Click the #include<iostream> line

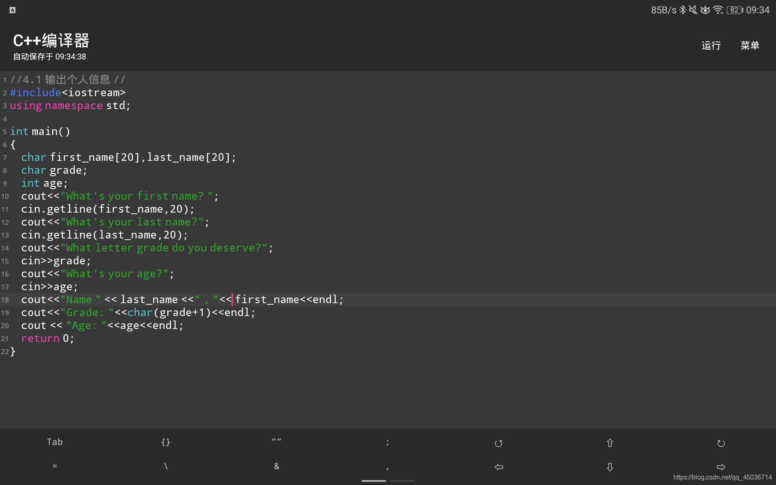pos(68,93)
